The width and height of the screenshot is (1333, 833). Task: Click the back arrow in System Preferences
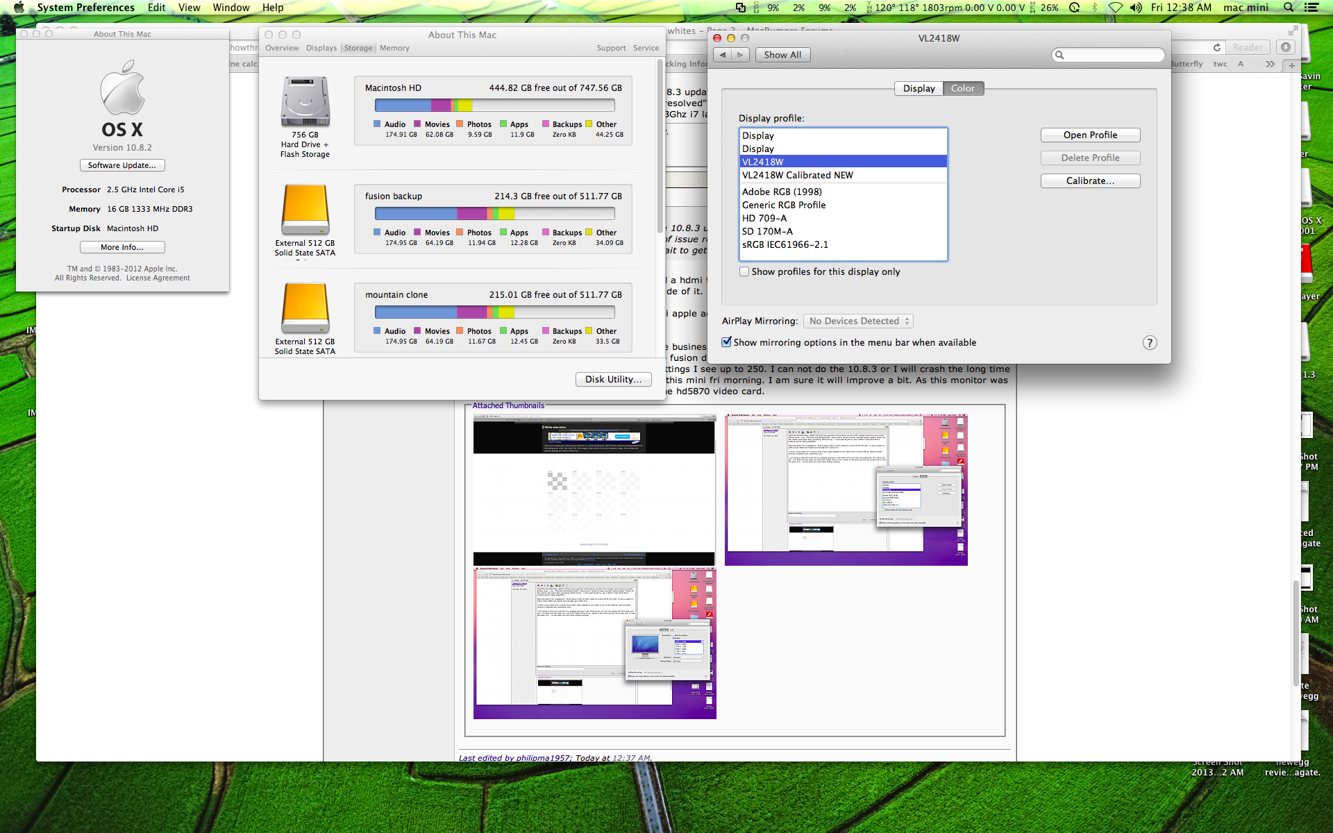click(723, 55)
